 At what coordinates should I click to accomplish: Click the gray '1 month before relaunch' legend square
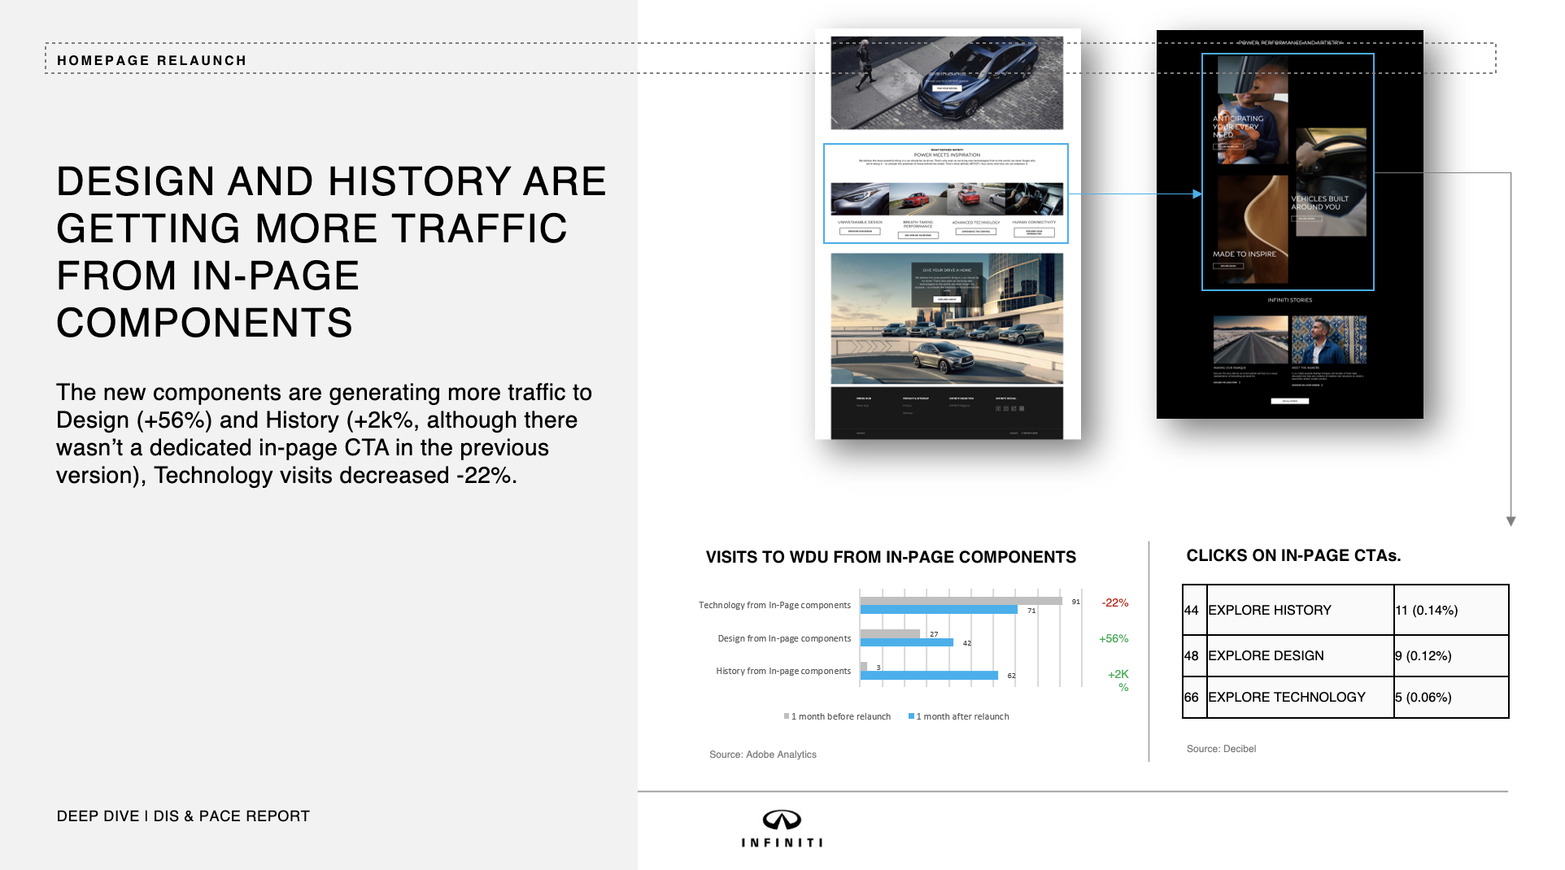pyautogui.click(x=787, y=716)
